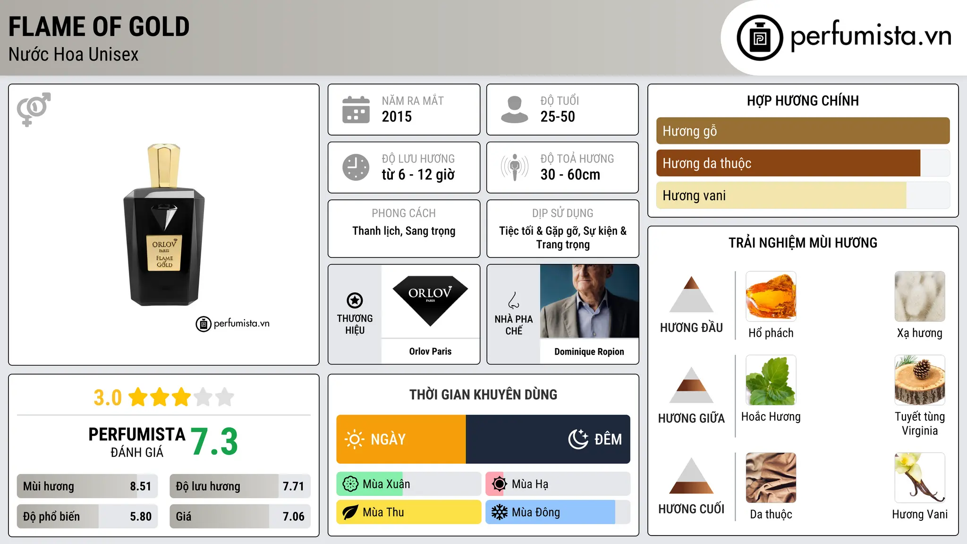Click the occasion text Tiệc tối & Gặp gỡ
967x544 pixels.
coord(540,231)
